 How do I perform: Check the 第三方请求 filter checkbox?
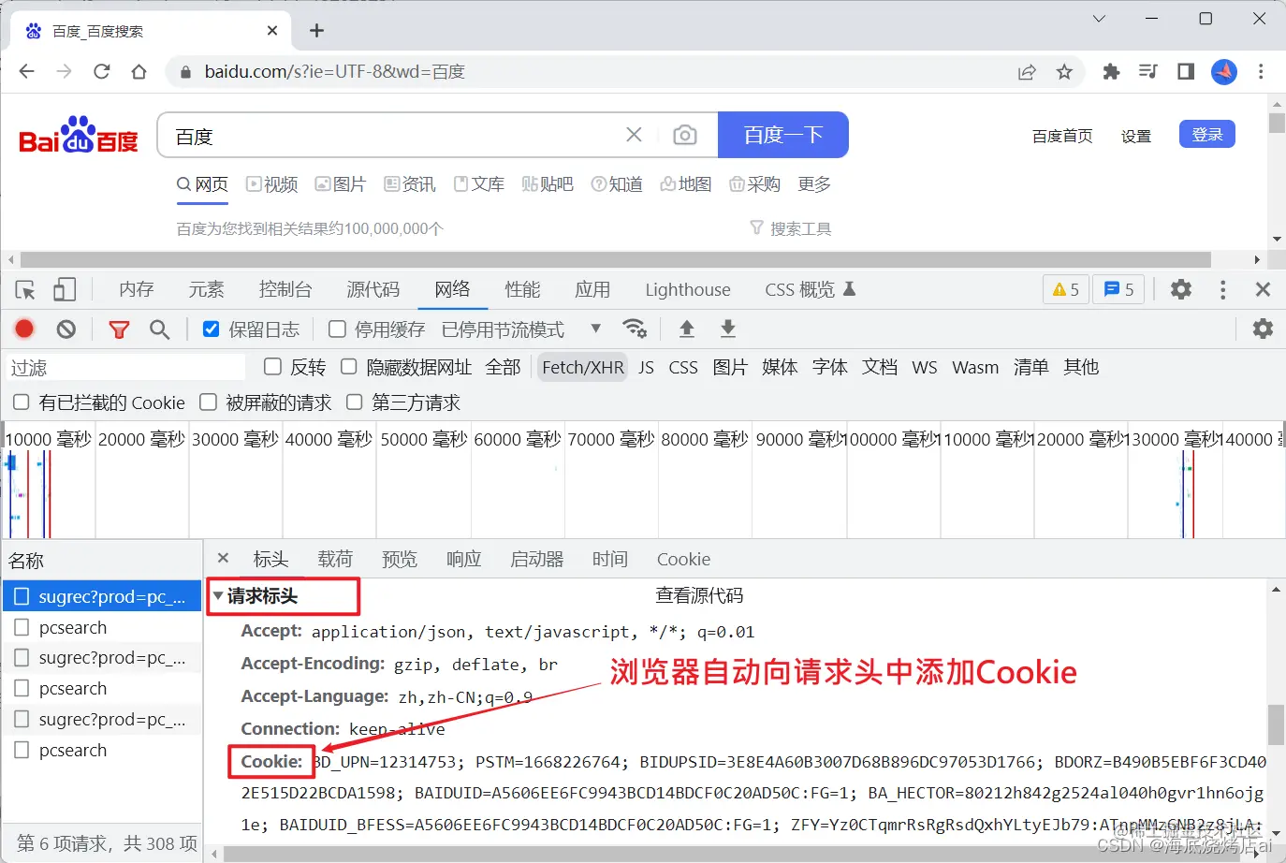click(354, 402)
